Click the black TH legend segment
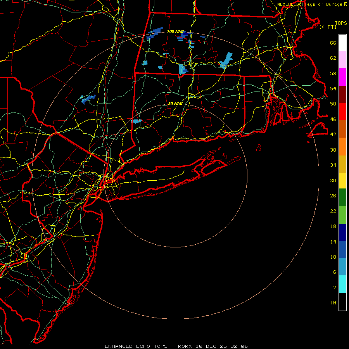Image resolution: width=349 pixels, height=349 pixels. (342, 302)
